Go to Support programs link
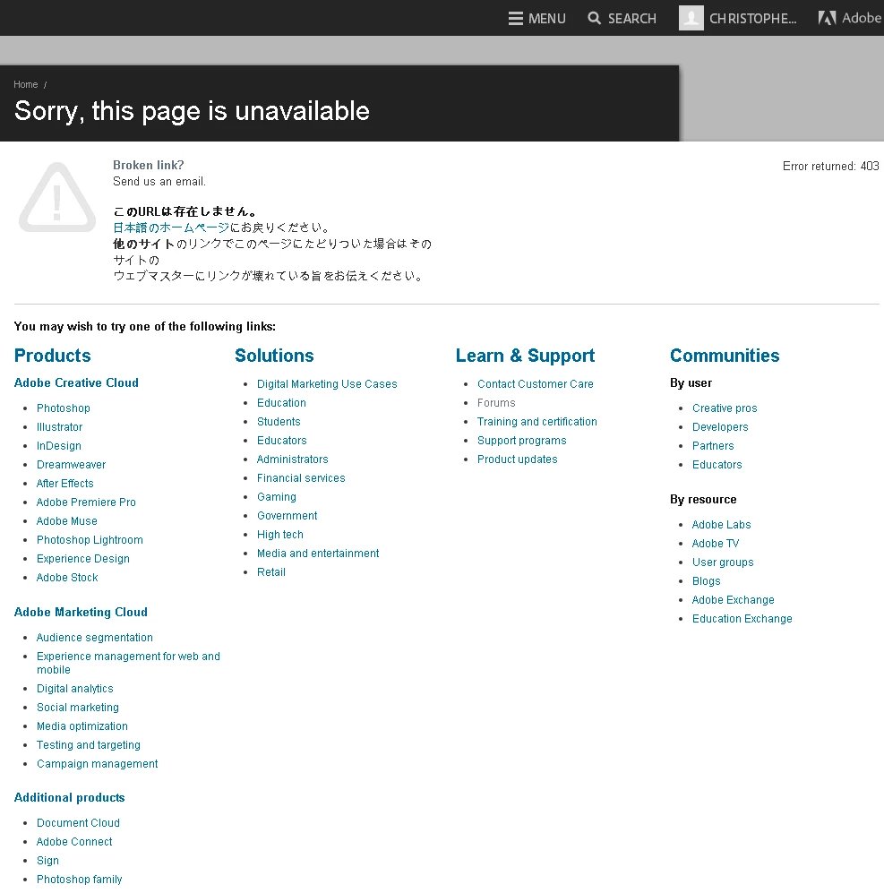 [x=522, y=441]
